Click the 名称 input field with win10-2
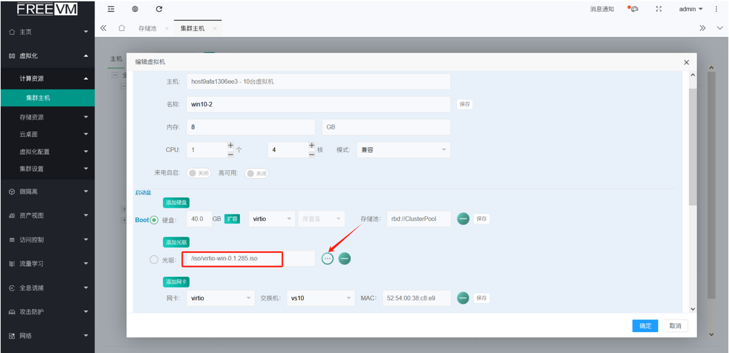Screen dimensions: 729x353 318,105
